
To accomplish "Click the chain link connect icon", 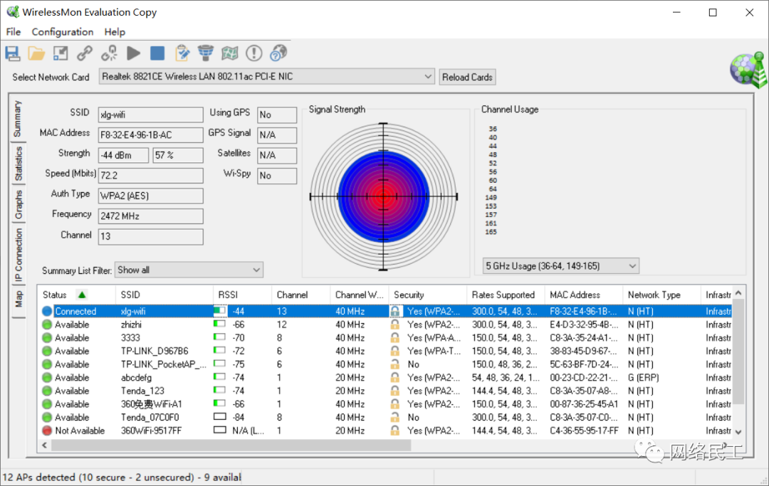I will point(84,53).
